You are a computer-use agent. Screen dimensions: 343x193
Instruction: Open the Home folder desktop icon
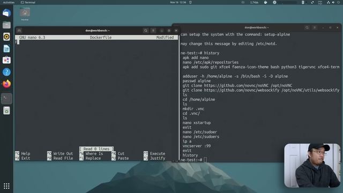tap(25, 14)
